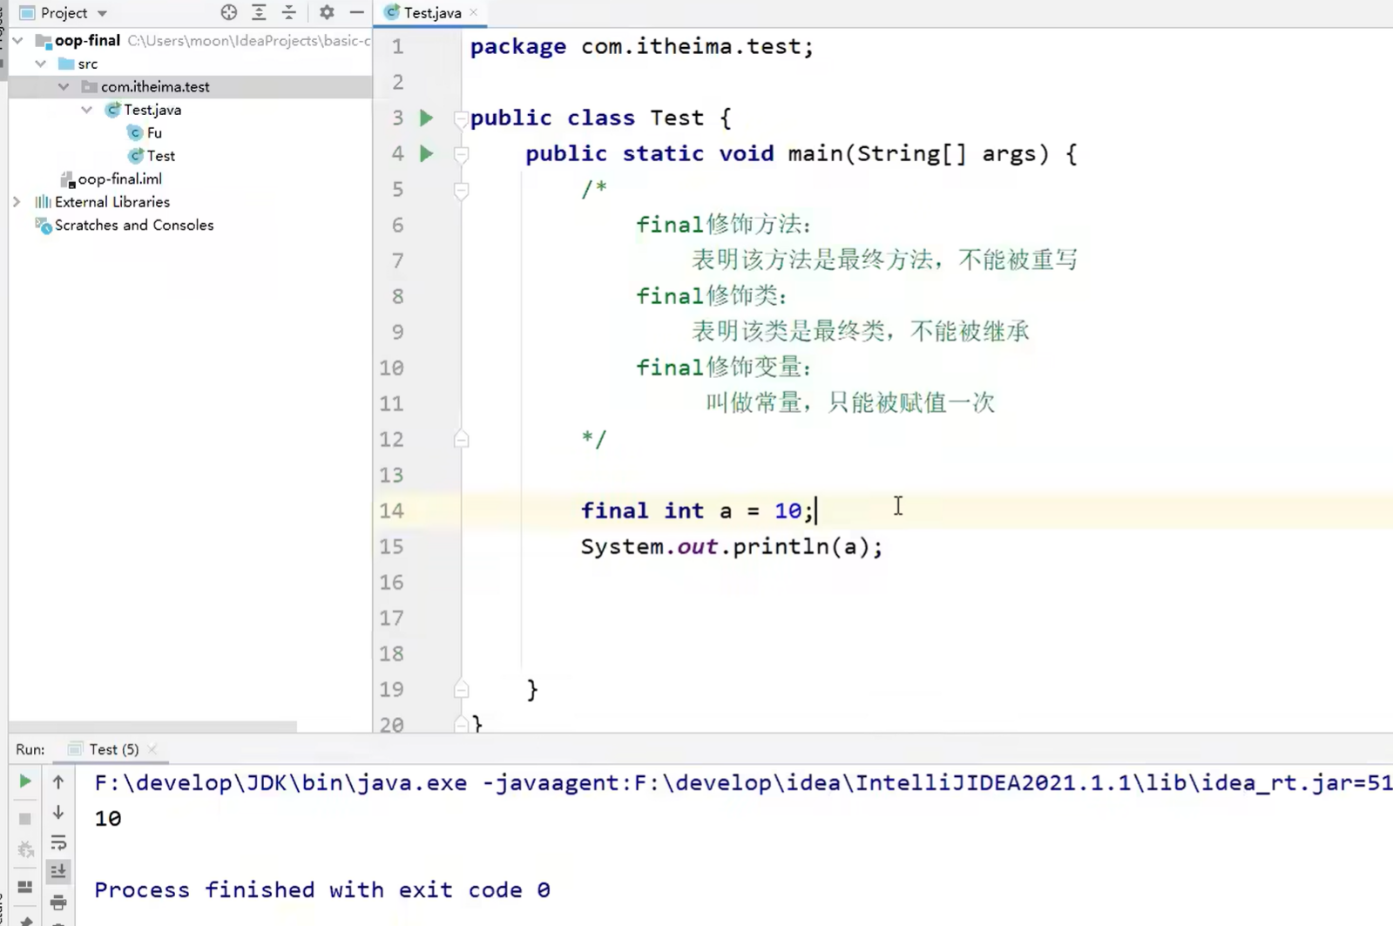The image size is (1393, 926).
Task: Click fold end marker at line 12
Action: [461, 439]
